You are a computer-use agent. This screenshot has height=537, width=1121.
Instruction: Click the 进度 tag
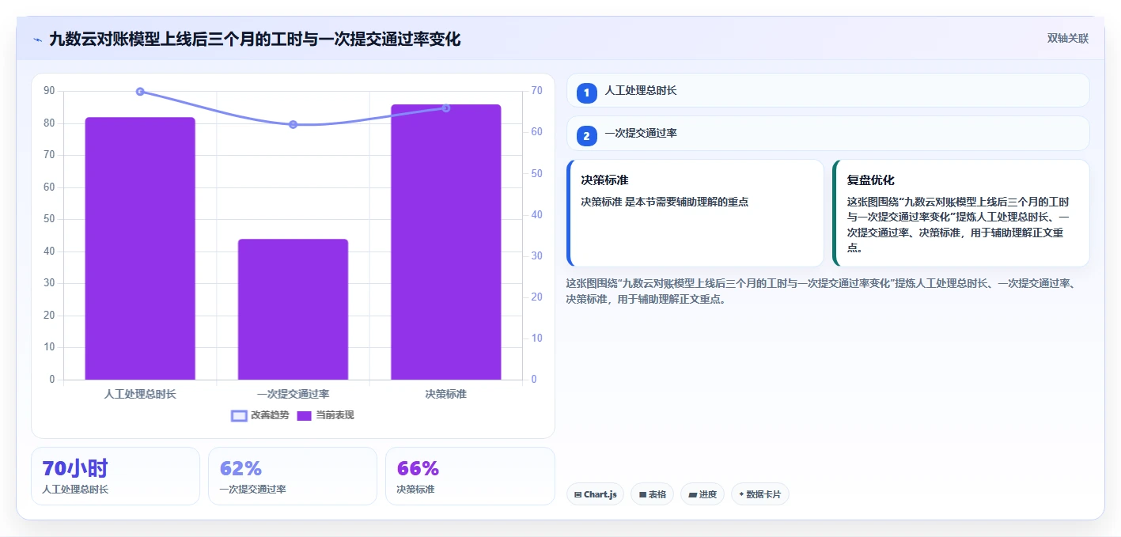tap(703, 494)
